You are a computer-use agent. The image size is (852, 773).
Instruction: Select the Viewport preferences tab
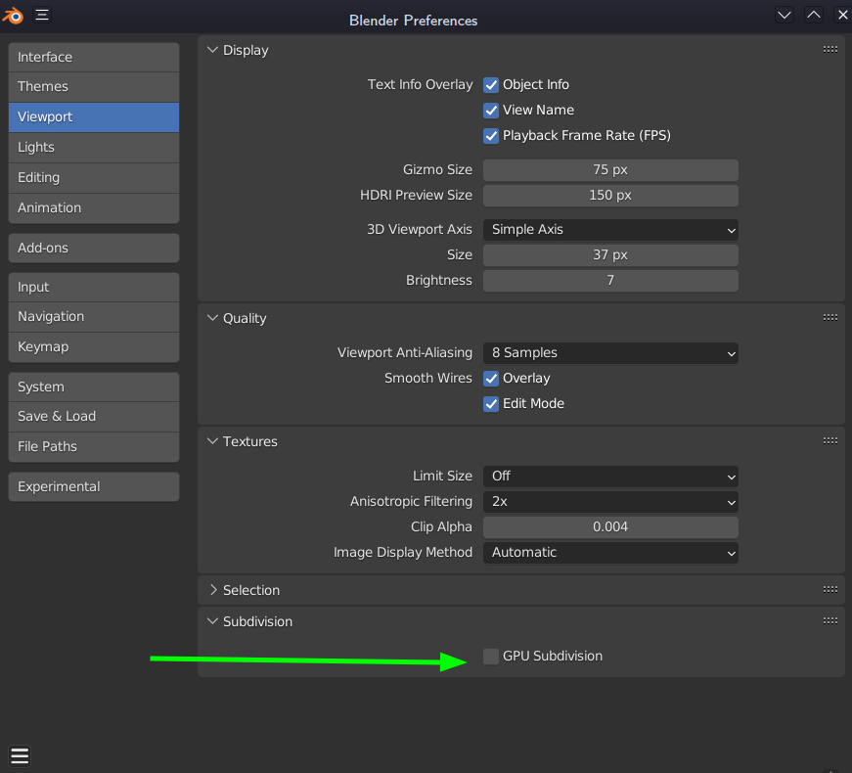(x=94, y=116)
